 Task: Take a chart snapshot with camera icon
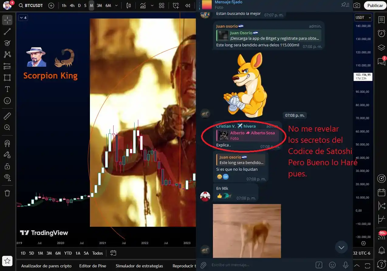(x=357, y=5)
